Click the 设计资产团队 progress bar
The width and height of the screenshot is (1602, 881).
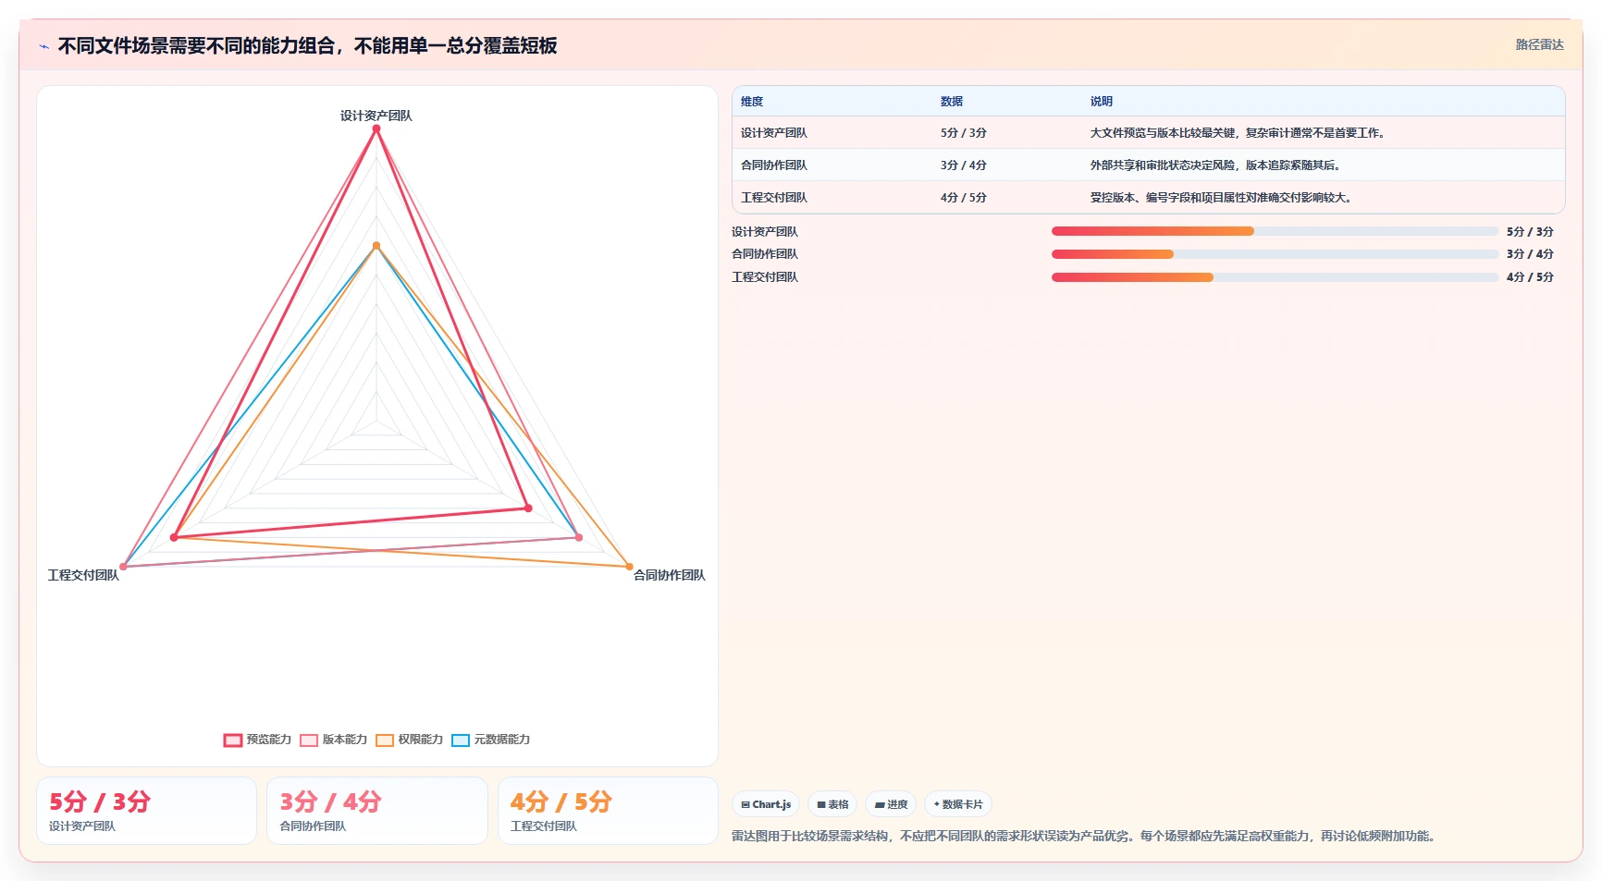[1275, 231]
